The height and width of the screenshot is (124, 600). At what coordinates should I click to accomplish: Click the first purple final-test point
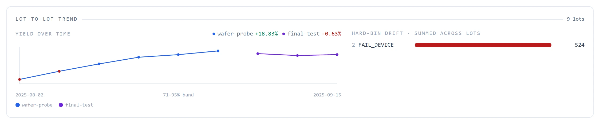point(258,54)
